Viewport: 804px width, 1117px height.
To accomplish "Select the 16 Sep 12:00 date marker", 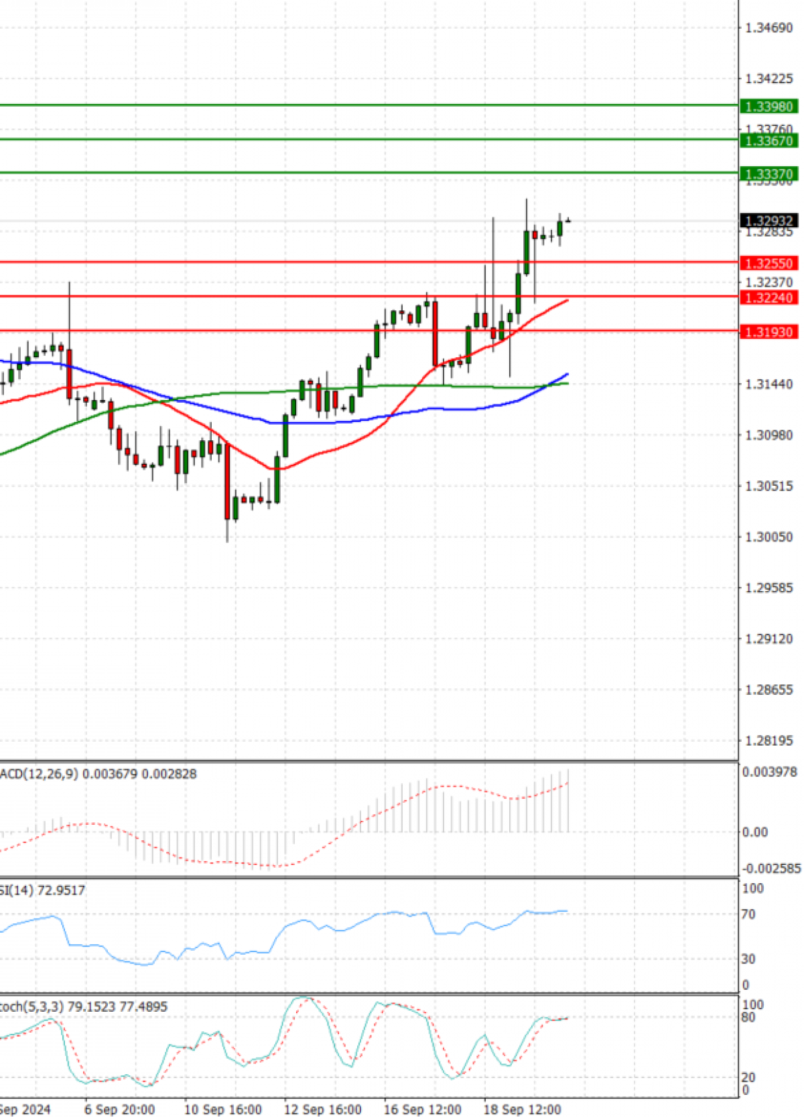I will pos(422,1109).
